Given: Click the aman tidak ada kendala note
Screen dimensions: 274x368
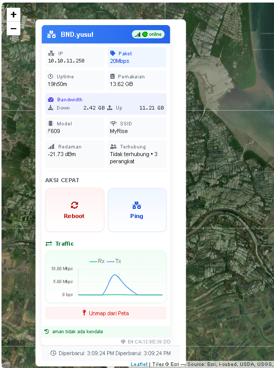Looking at the screenshot, I should tap(78, 331).
